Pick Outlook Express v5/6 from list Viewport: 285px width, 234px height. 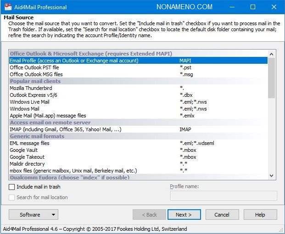click(x=34, y=95)
